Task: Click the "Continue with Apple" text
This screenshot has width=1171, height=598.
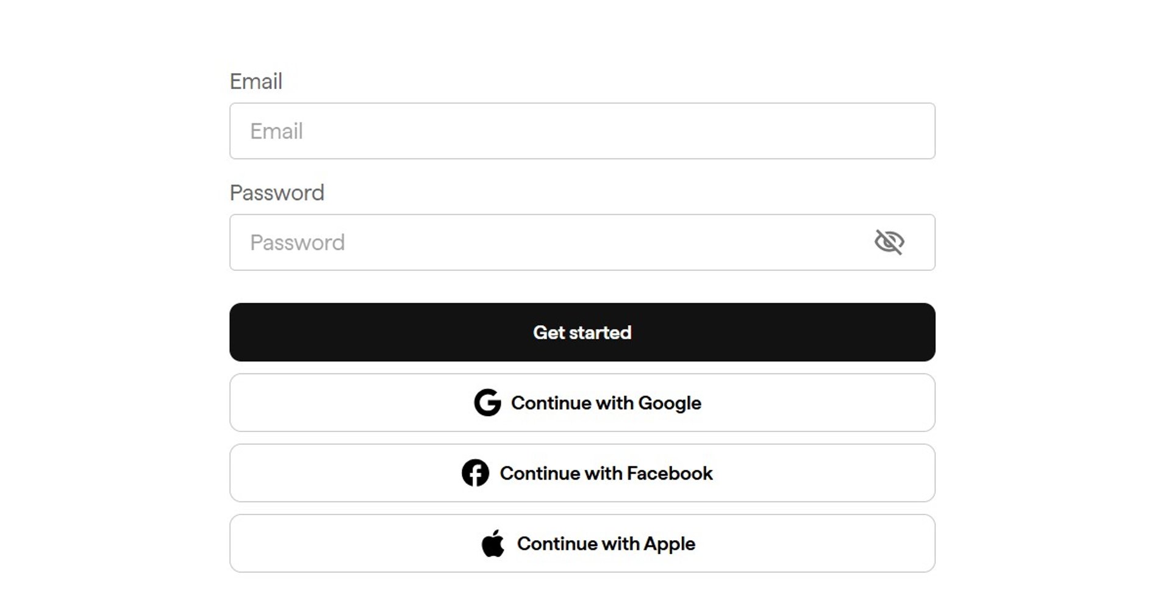Action: click(x=606, y=543)
